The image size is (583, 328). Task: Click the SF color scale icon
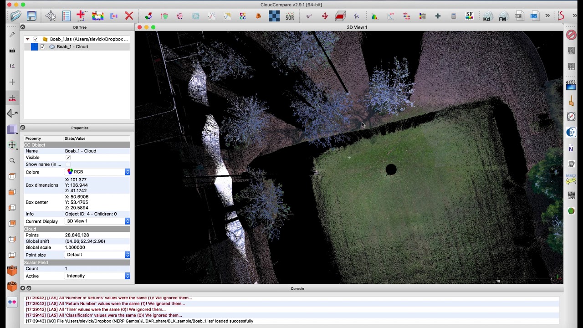click(x=469, y=16)
